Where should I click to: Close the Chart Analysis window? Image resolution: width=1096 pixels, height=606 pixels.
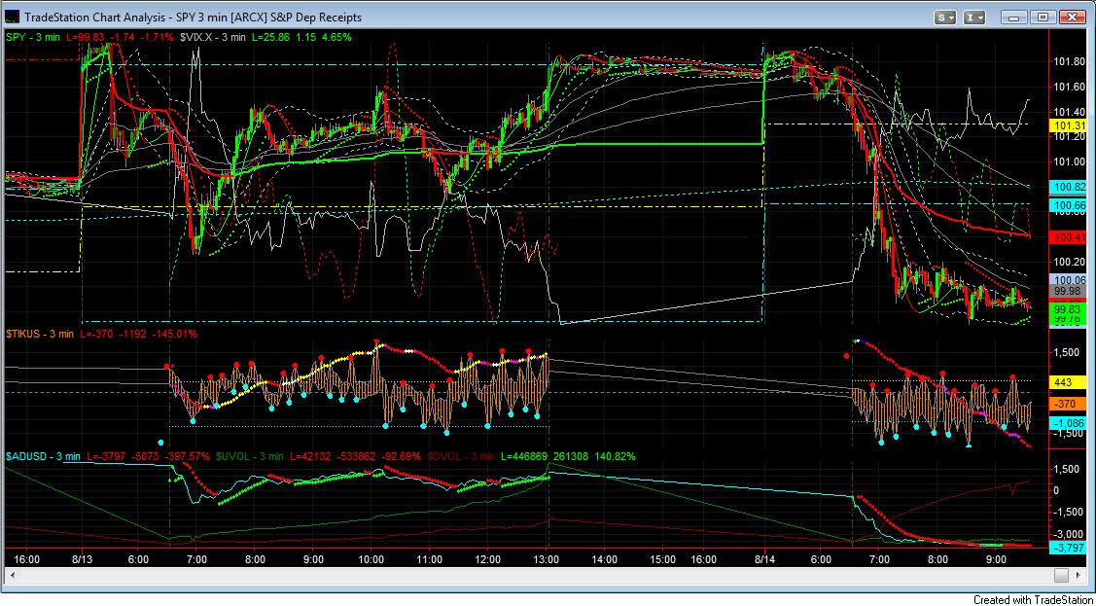tap(1073, 17)
